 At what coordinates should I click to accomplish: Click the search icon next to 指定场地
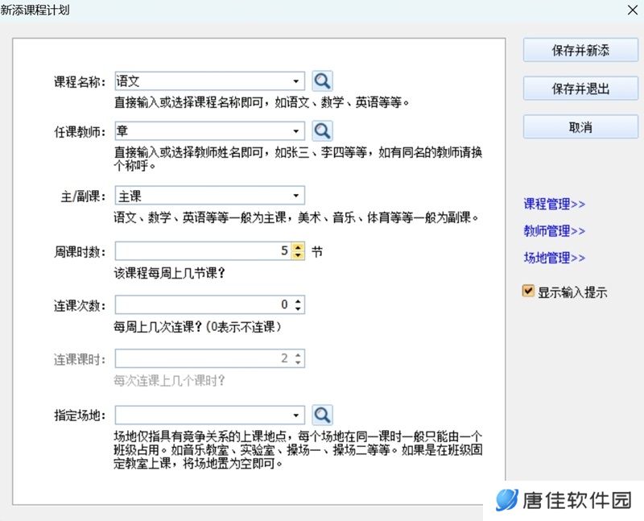point(323,415)
